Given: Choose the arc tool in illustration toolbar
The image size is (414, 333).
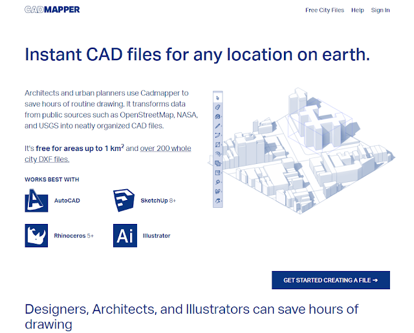Looking at the screenshot, I should click(x=218, y=135).
